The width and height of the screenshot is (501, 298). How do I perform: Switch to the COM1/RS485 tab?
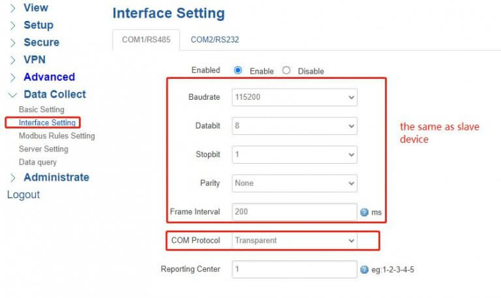point(146,40)
